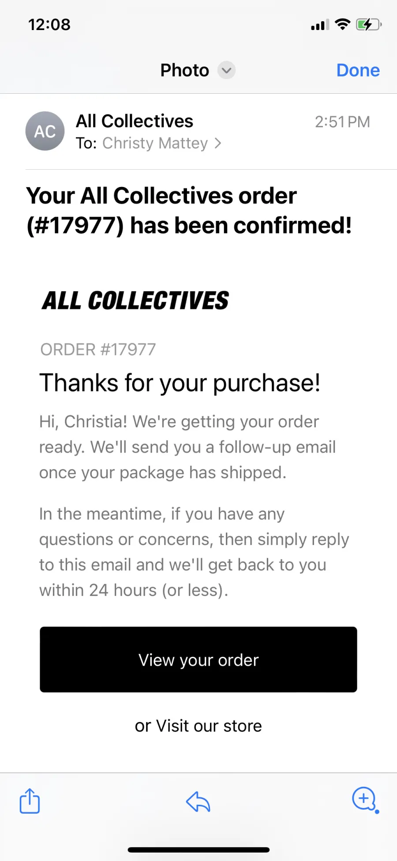397x861 pixels.
Task: Tap the 12:08 status bar clock
Action: (49, 25)
